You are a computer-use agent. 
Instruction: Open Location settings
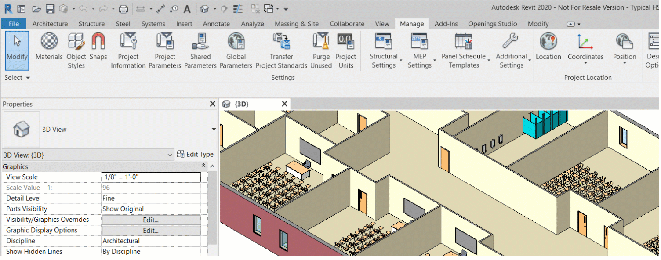548,46
